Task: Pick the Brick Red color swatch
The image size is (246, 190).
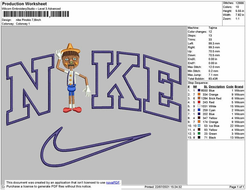Action: (199, 98)
